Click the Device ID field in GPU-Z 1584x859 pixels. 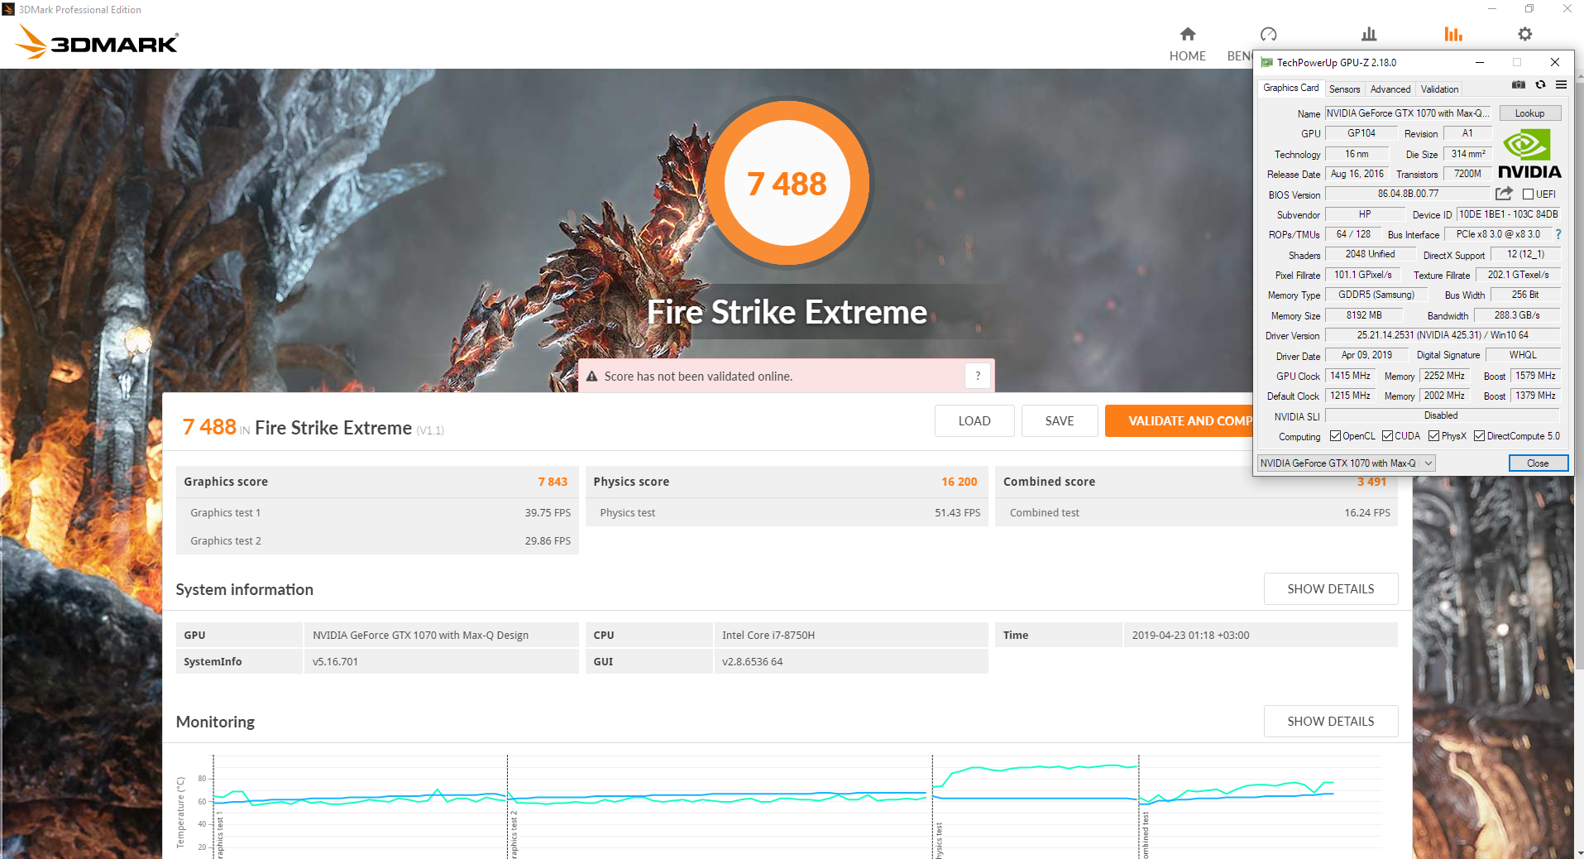tap(1508, 214)
